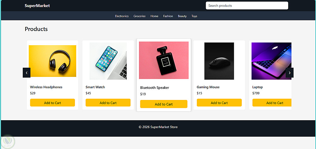Go to the Home category
316x149 pixels.
(154, 16)
